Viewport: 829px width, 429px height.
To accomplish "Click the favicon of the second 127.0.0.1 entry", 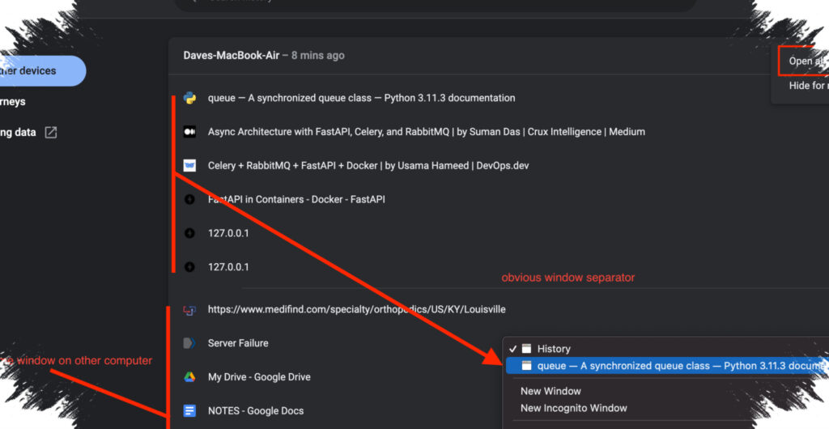I will 189,267.
